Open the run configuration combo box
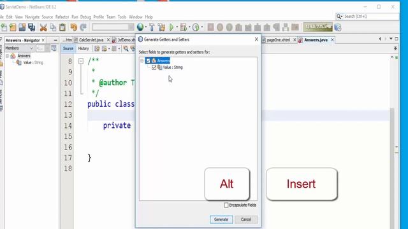Viewport: 408px width, 229px height. [113, 27]
